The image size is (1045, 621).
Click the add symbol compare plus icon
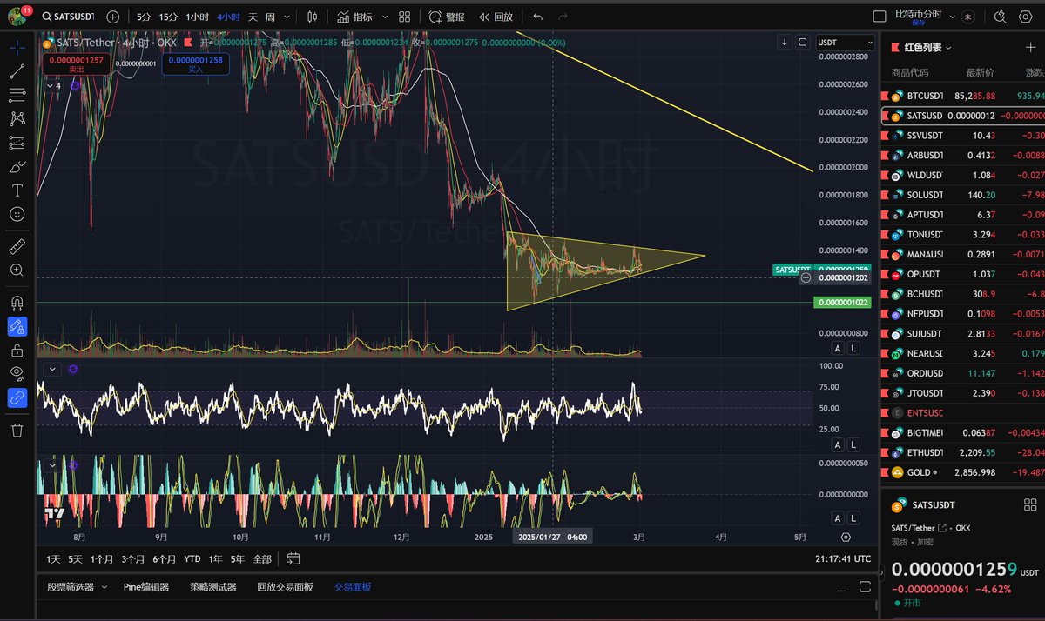coord(113,17)
